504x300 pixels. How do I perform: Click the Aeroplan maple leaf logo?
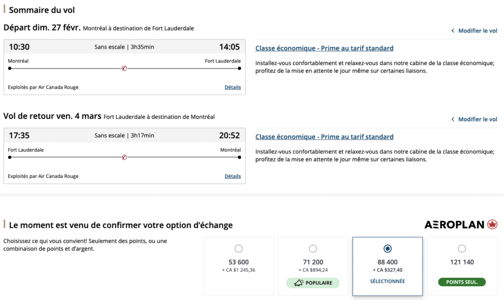(492, 225)
